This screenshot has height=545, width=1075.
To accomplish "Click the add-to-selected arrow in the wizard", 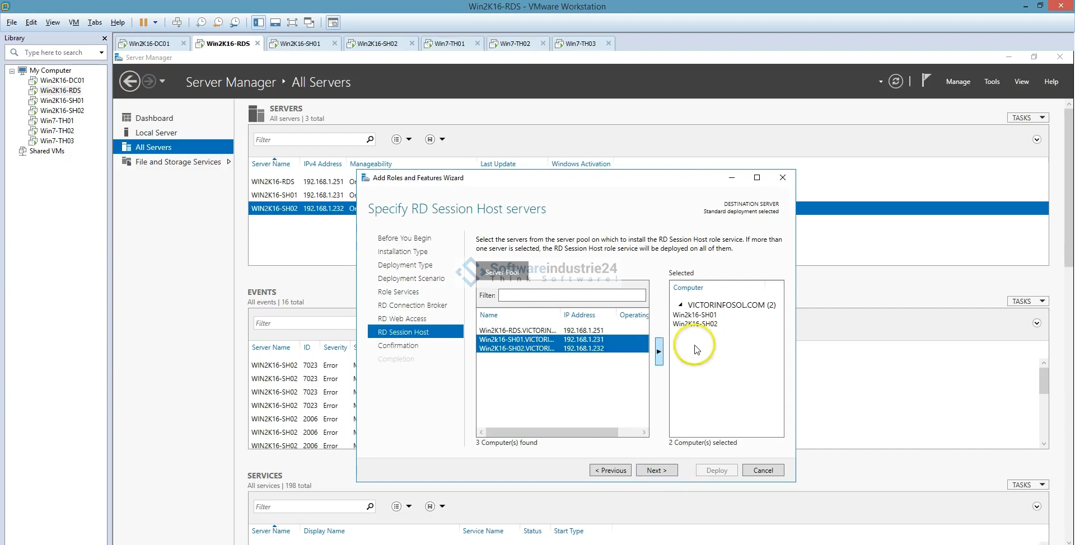I will point(659,351).
